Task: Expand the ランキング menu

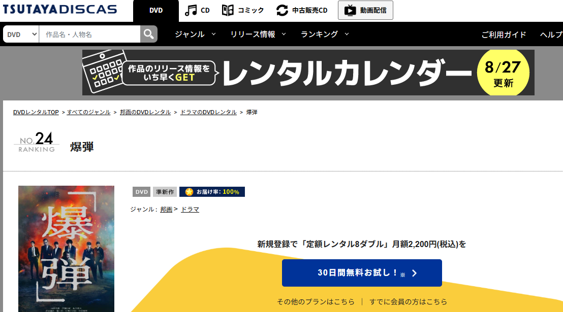Action: click(325, 34)
